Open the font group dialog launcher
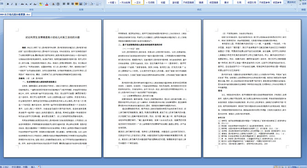 pos(59,9)
